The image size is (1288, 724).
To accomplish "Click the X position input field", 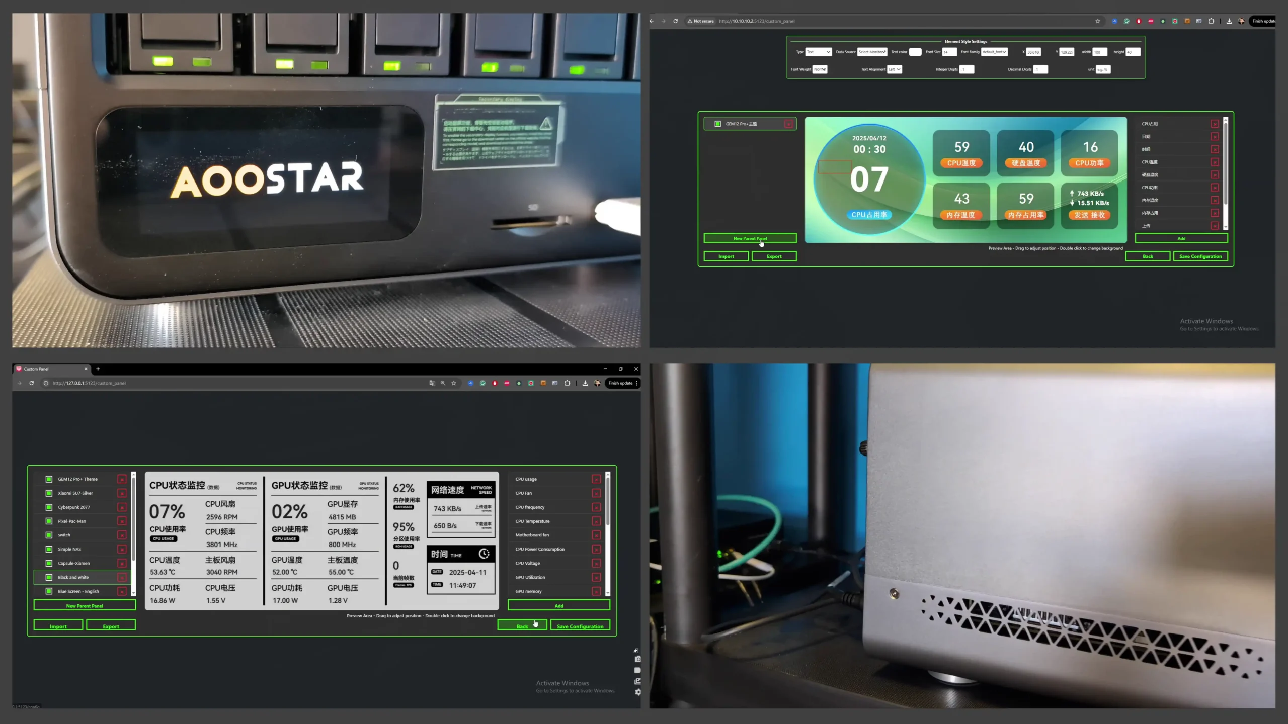I will point(1033,52).
